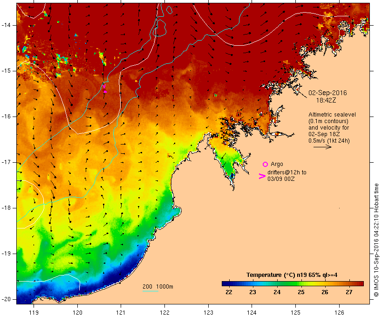Click the cyan 200 1000m isobath legend line

click(150, 291)
